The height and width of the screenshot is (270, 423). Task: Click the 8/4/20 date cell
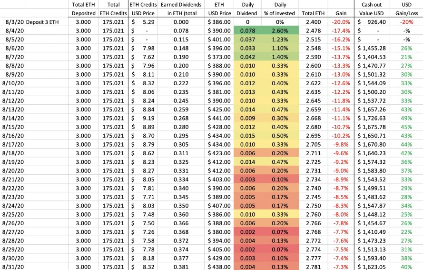[x=12, y=31]
